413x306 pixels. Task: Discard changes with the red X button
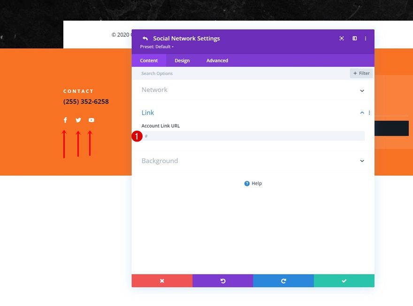[x=162, y=281]
